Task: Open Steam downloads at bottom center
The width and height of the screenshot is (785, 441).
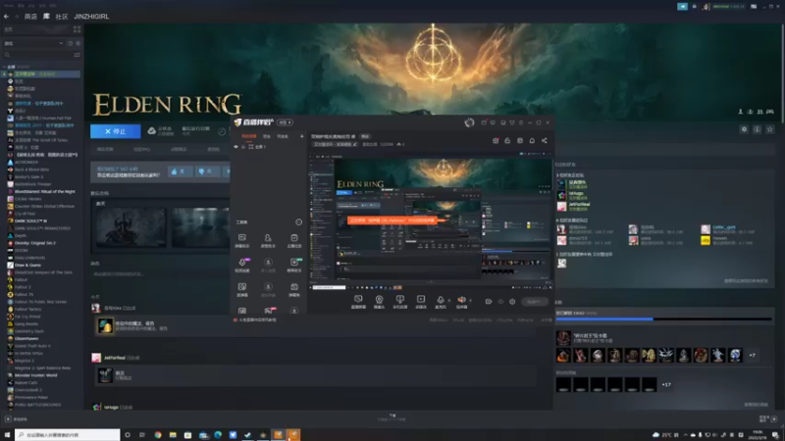Action: [392, 417]
